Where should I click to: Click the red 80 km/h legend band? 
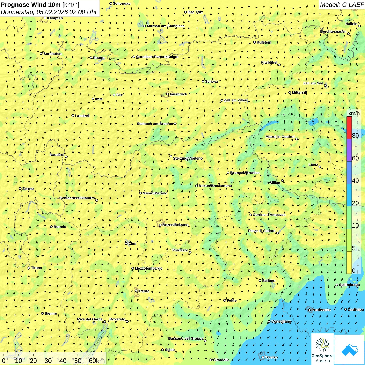[349, 127]
